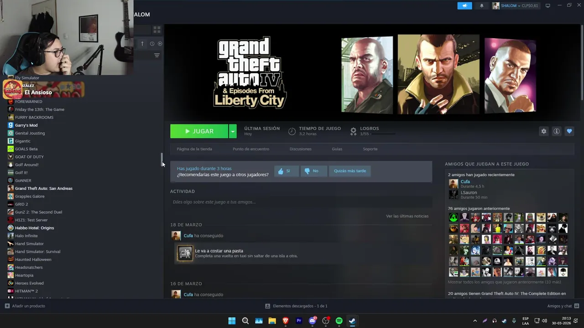Image resolution: width=584 pixels, height=328 pixels.
Task: Open Spotify from the taskbar
Action: 339,321
